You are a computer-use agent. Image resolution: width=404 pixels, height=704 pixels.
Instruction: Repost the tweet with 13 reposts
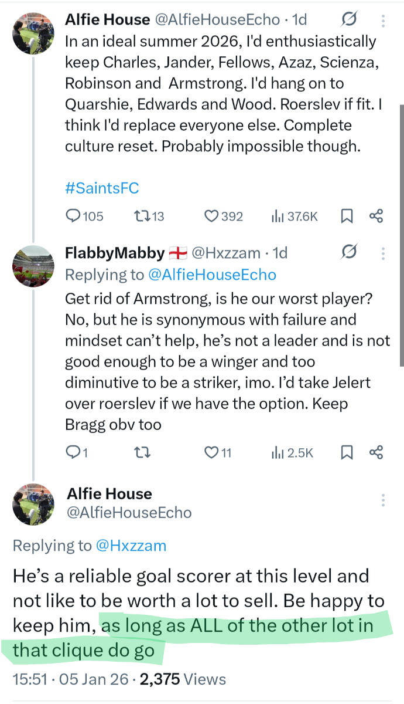141,216
